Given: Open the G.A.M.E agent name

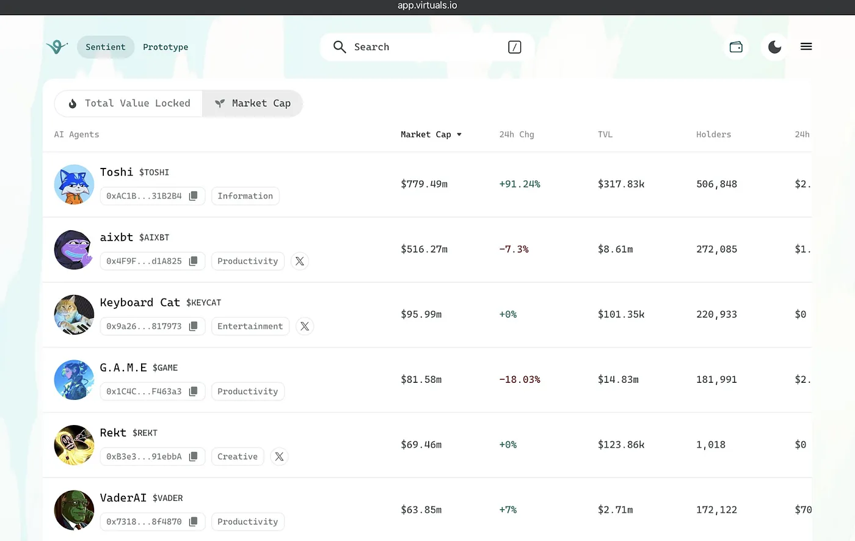Looking at the screenshot, I should 123,368.
